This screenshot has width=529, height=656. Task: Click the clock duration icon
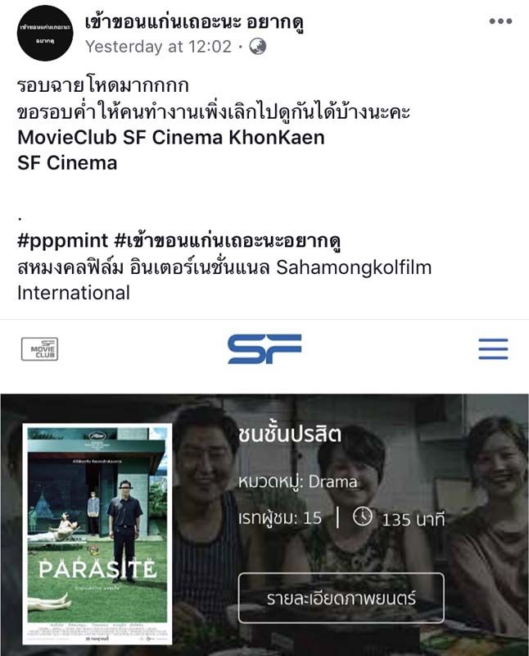coord(362,517)
